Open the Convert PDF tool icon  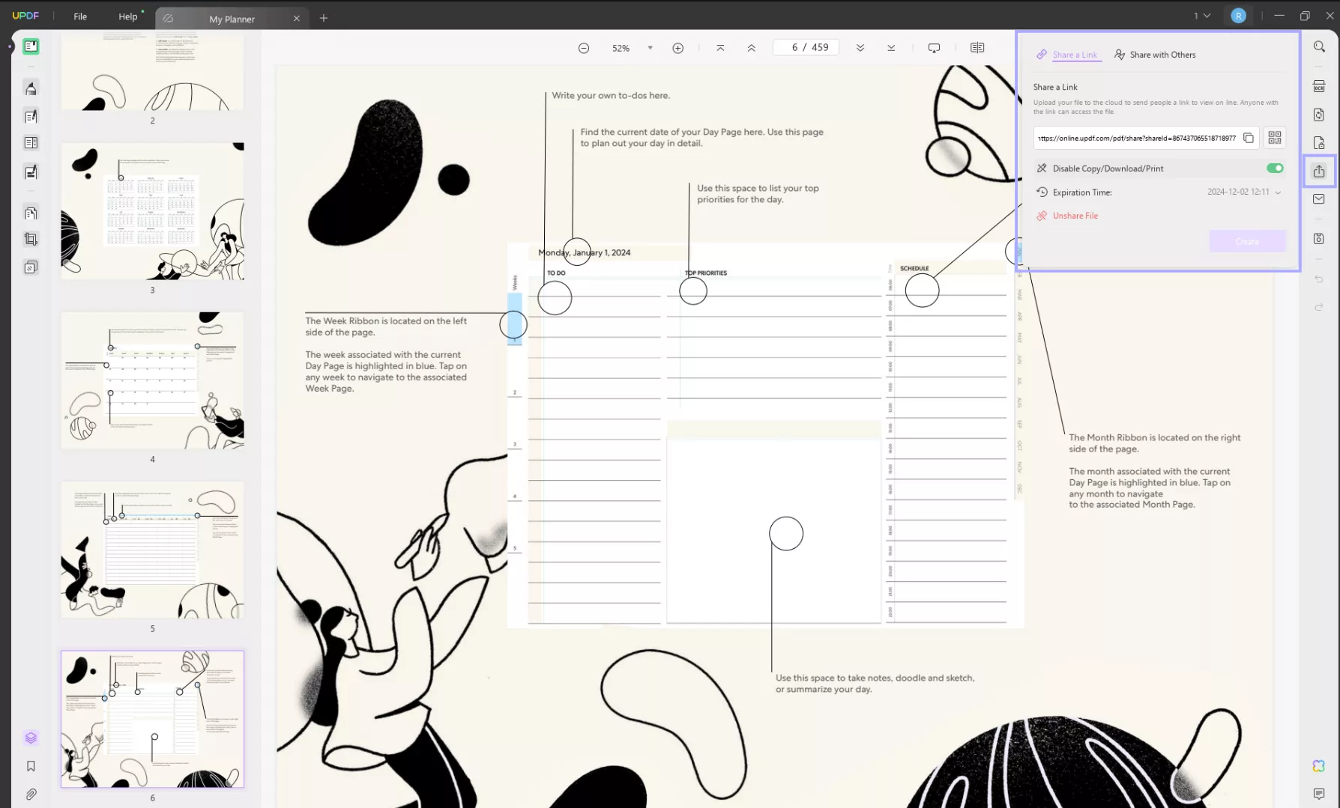pos(1319,115)
